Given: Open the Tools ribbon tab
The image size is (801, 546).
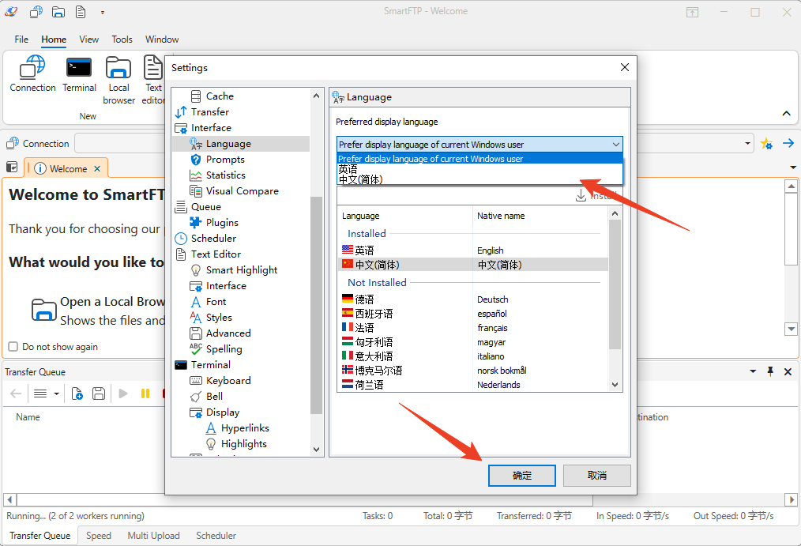Looking at the screenshot, I should coord(122,40).
